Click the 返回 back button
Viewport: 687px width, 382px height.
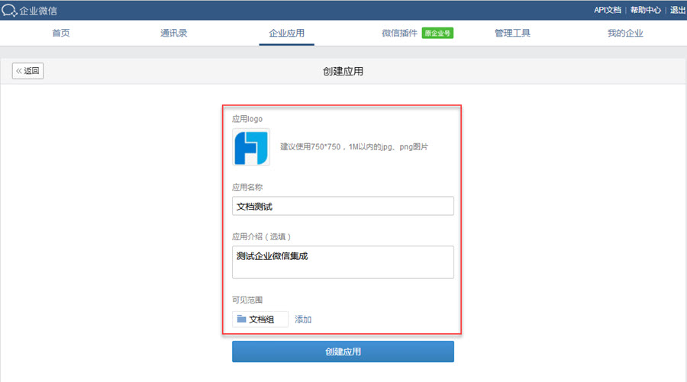tap(28, 71)
